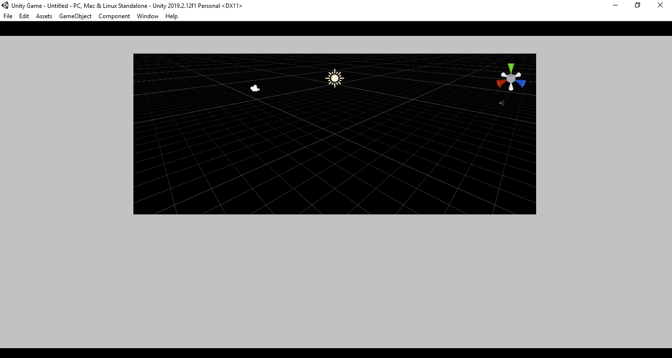Click the gray center cube of the orientation gizmo
This screenshot has width=672, height=358.
click(511, 78)
